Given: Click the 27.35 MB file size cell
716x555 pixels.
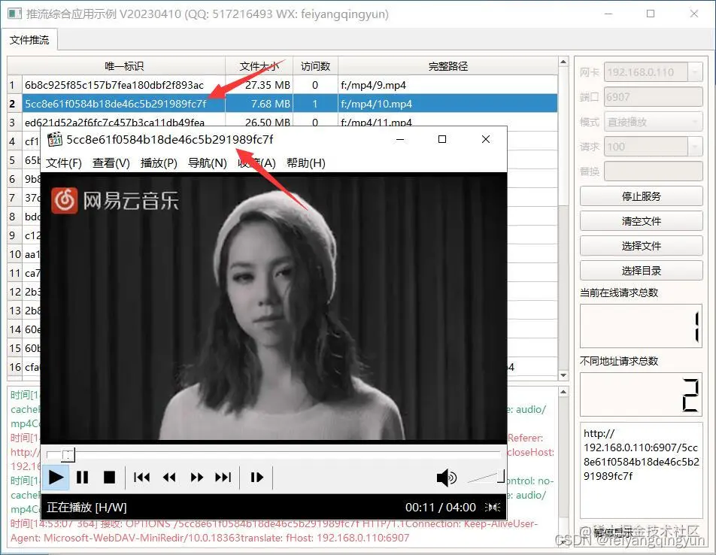Looking at the screenshot, I should [x=259, y=85].
